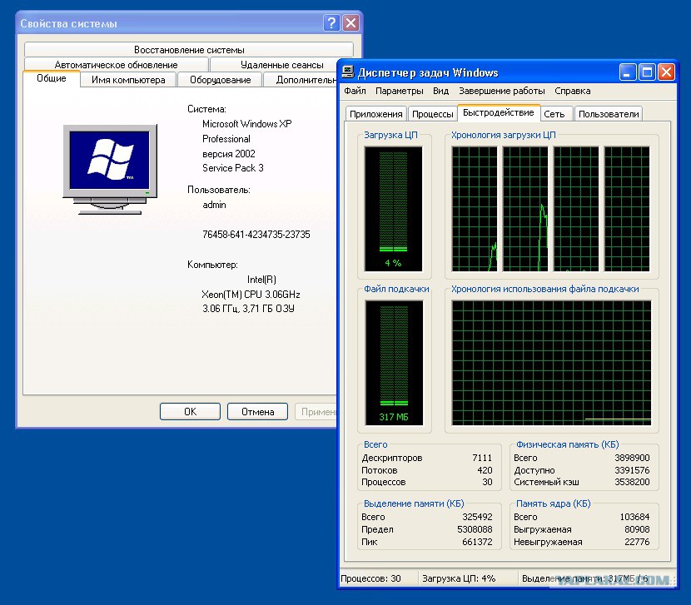Open the Завершение работы menu
Viewport: 691px width, 605px height.
point(501,91)
